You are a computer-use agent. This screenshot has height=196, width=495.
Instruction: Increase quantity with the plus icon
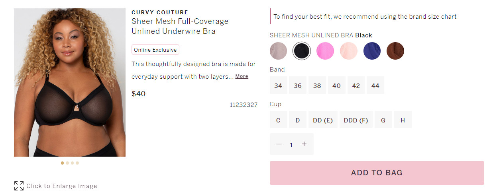[304, 144]
